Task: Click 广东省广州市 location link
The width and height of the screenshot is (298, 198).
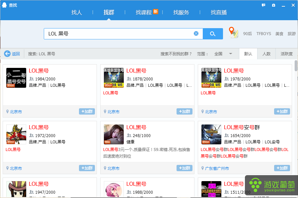Action: 217,169
